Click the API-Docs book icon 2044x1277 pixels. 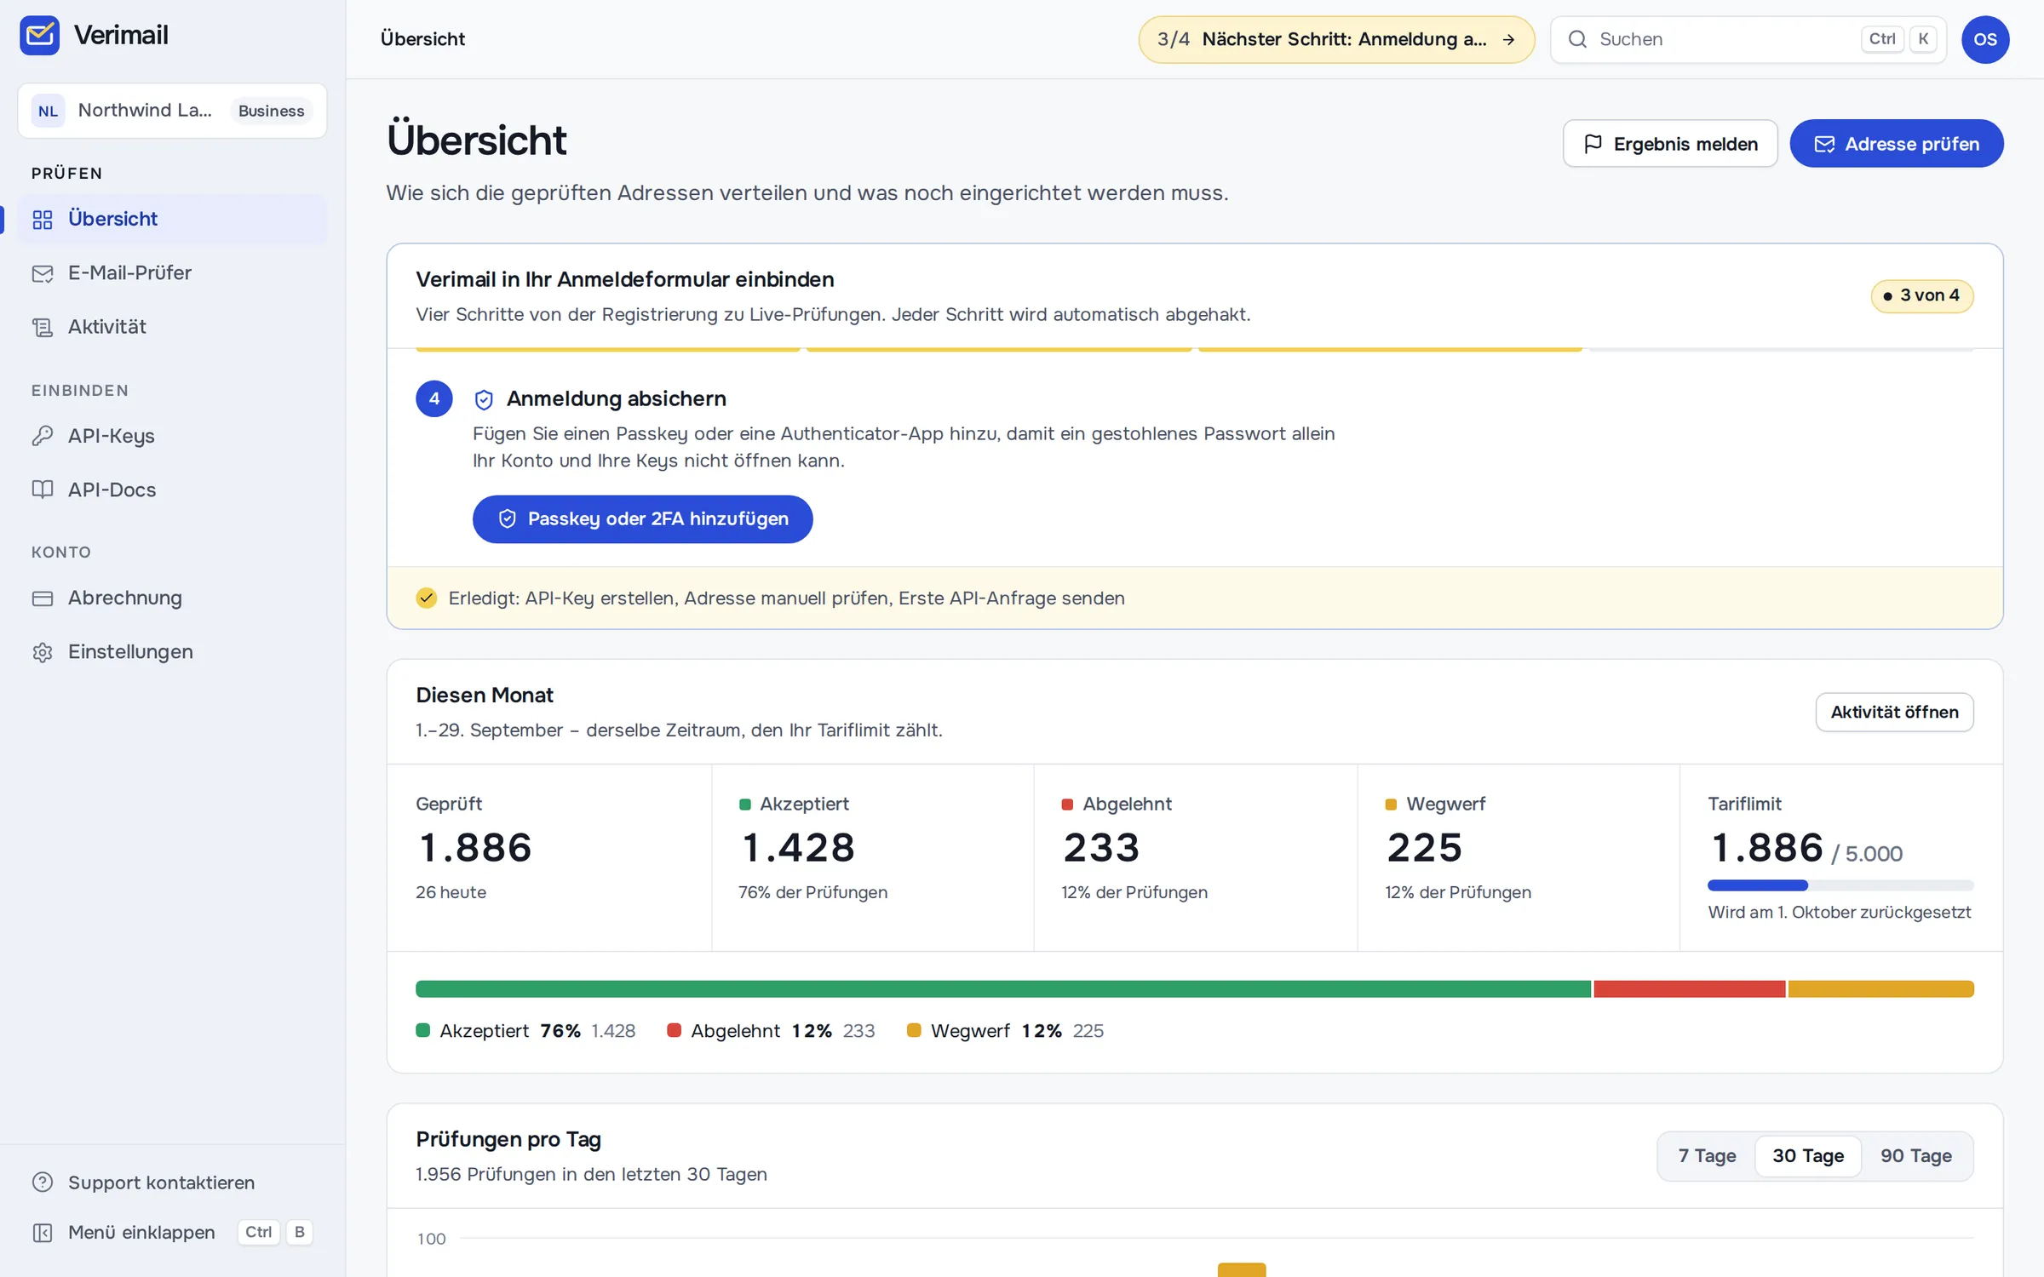43,490
